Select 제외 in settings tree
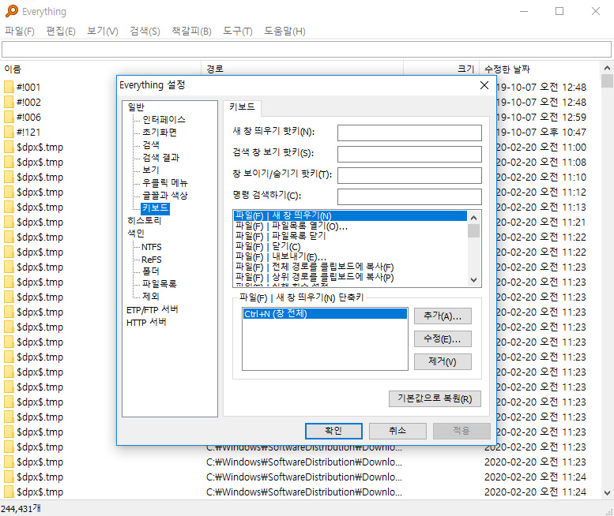Screen dimensions: 614x516 pos(151,297)
